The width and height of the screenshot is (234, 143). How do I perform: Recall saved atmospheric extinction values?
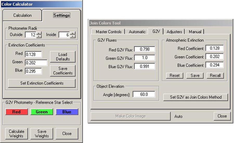[x=215, y=75]
